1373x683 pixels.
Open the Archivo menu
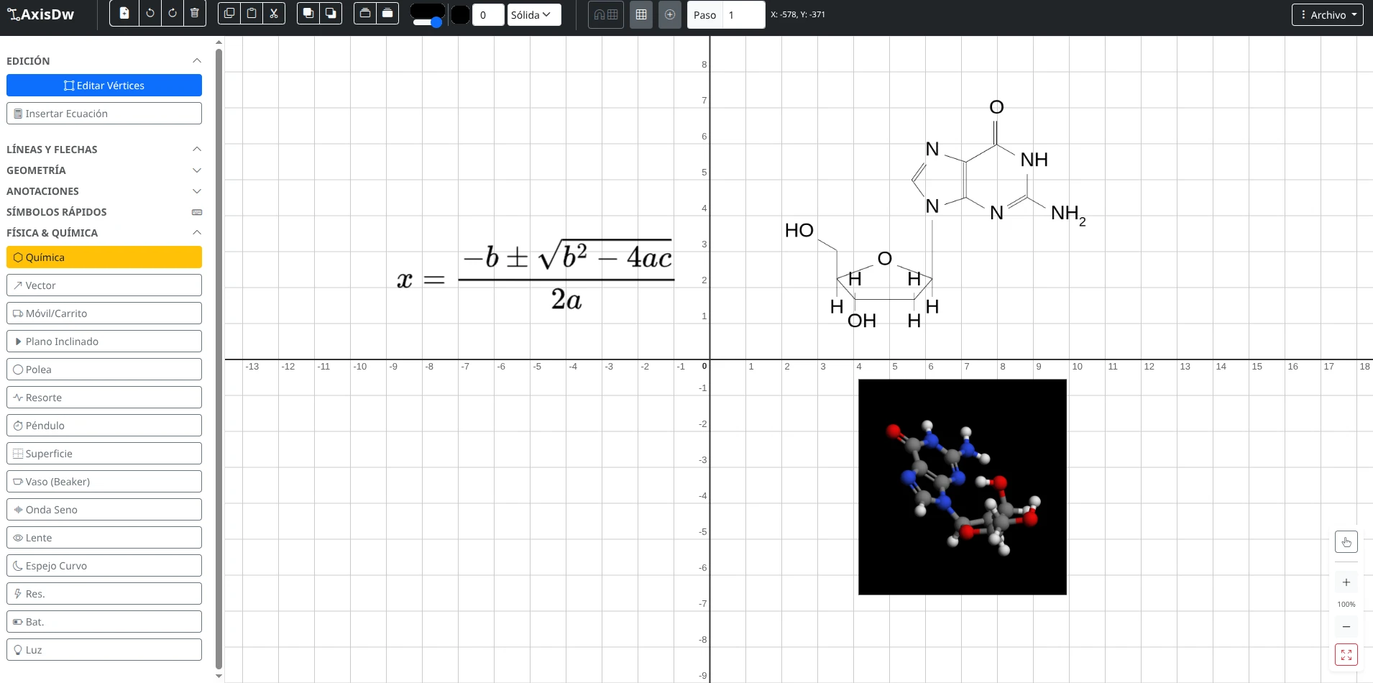(x=1327, y=14)
